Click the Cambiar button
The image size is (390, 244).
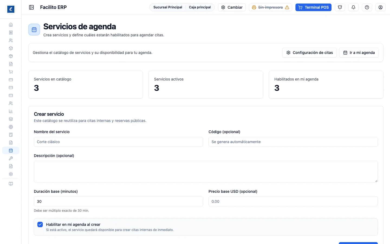[x=232, y=7]
